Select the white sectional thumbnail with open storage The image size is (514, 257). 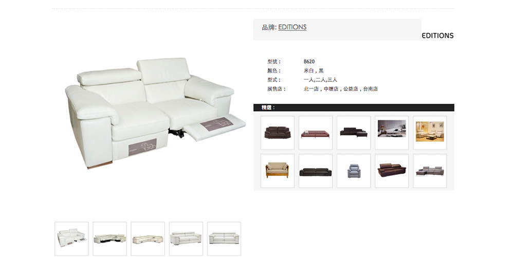109,238
